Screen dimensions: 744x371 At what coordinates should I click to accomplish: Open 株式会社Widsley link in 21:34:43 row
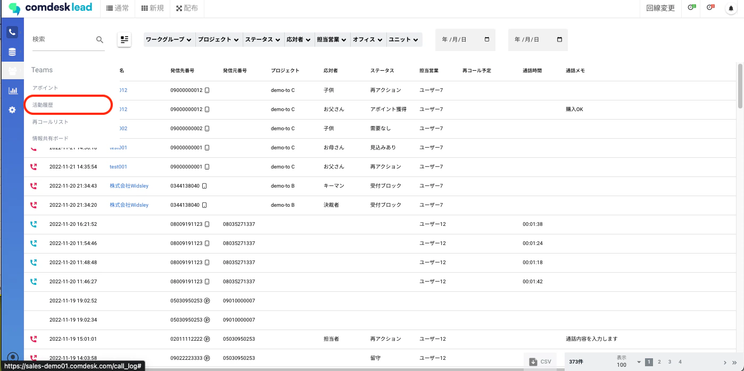coord(129,186)
